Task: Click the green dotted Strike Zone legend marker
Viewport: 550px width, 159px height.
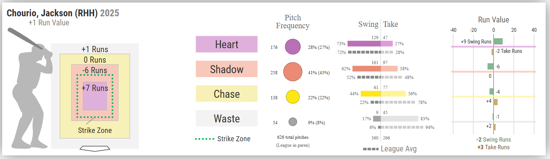Action: 204,139
